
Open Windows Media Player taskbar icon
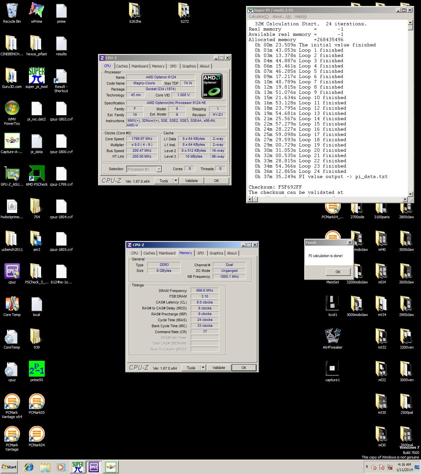[61, 467]
